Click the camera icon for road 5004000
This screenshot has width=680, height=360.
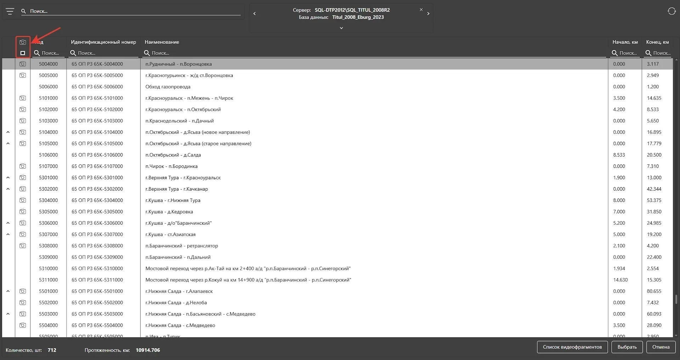(x=23, y=64)
